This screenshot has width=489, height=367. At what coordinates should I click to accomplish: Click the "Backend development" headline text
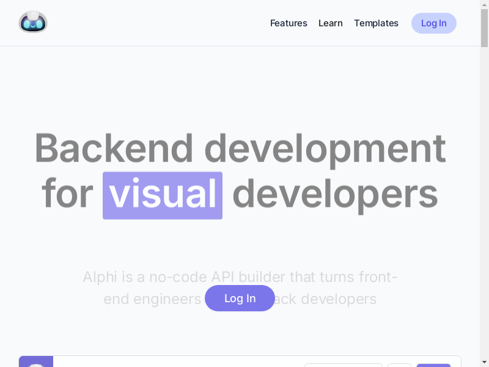click(x=240, y=148)
